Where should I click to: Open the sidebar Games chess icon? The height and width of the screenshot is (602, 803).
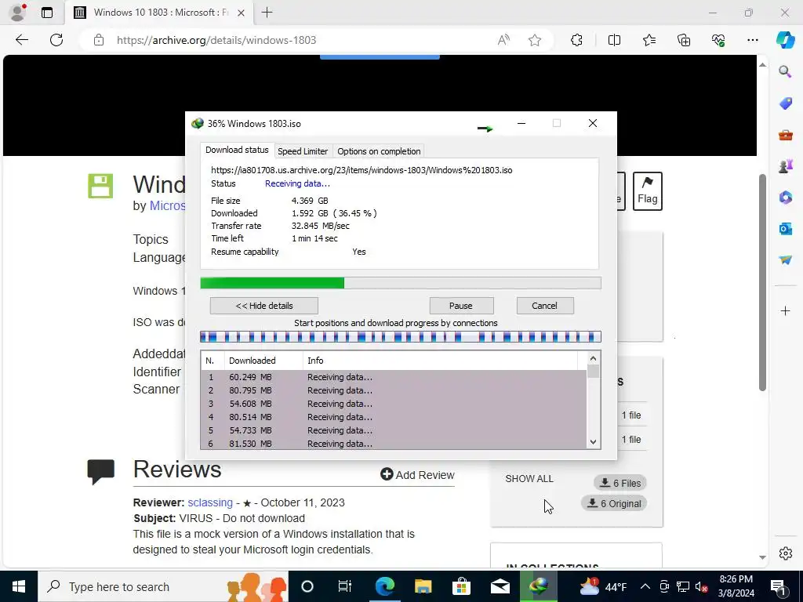point(785,166)
